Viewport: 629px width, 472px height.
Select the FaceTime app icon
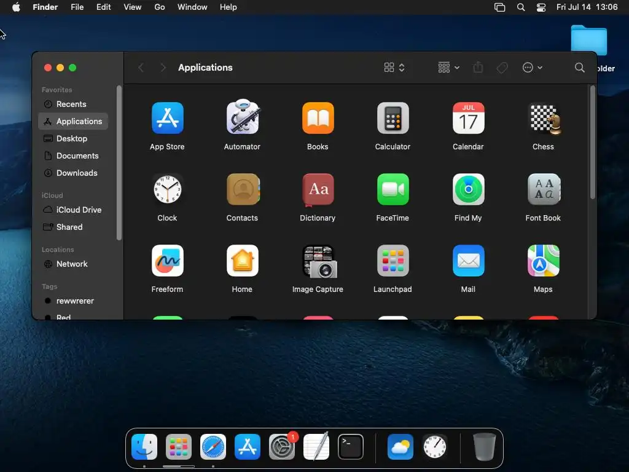[393, 189]
